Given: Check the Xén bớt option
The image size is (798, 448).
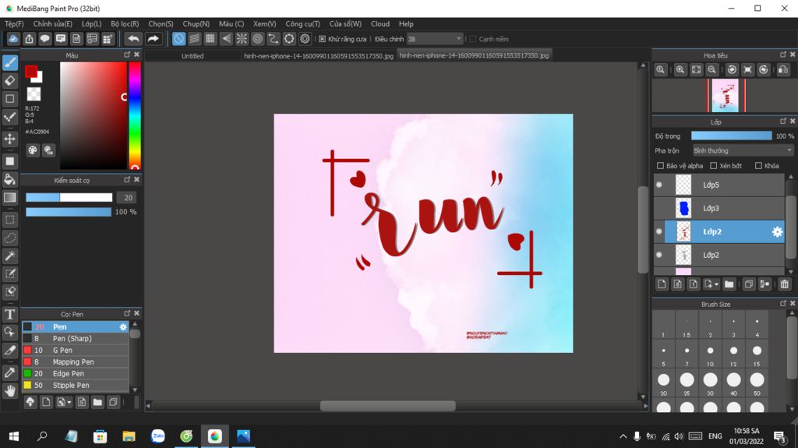Looking at the screenshot, I should pyautogui.click(x=714, y=165).
